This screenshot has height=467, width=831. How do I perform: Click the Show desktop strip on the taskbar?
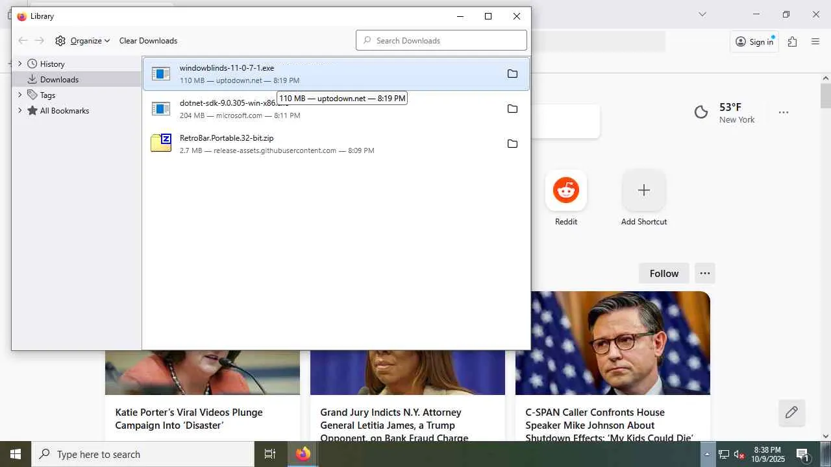[826, 454]
